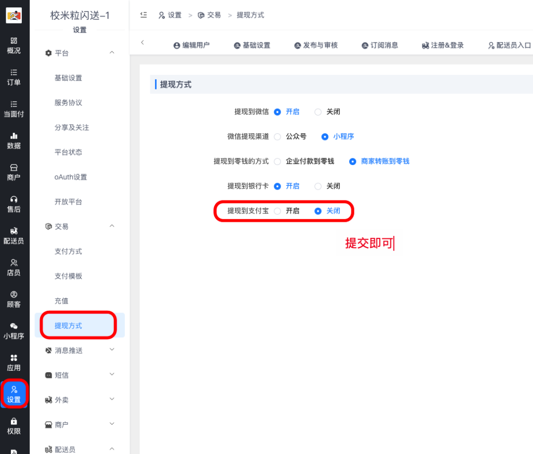
Task: Expand the 短信 menu group
Action: coord(112,375)
